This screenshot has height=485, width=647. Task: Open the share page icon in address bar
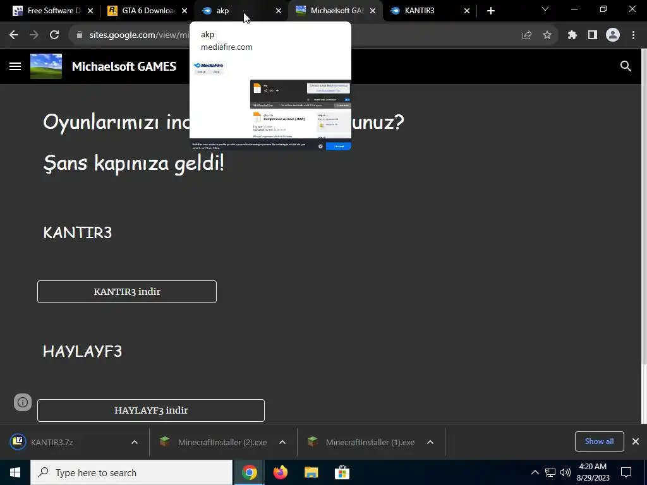(x=526, y=35)
